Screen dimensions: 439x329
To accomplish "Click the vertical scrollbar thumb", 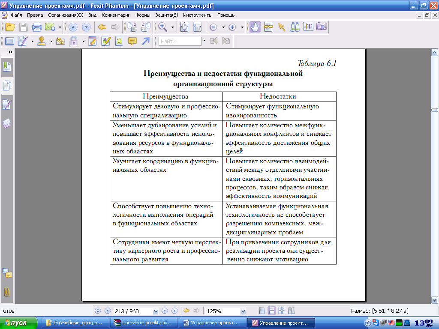I will pos(435,110).
